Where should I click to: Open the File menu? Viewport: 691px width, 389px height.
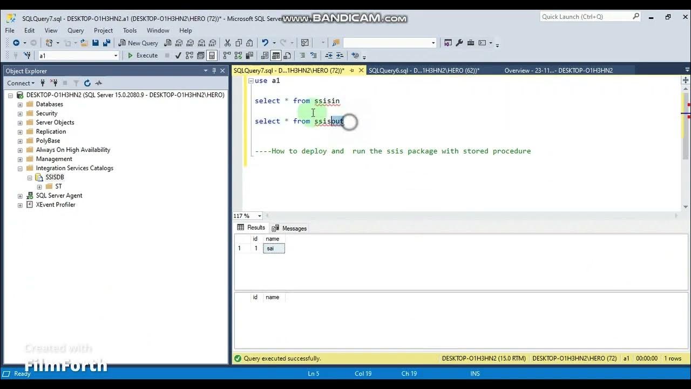10,30
